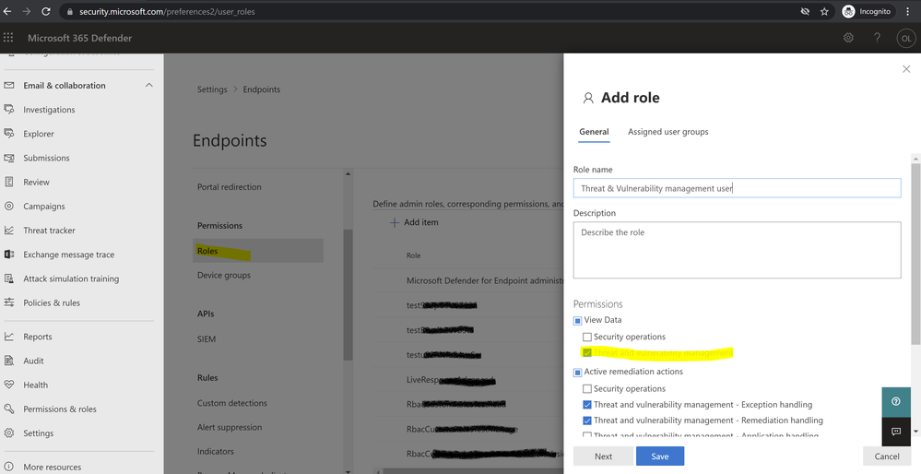Click the Attack simulation training icon
The height and width of the screenshot is (474, 921).
click(9, 278)
